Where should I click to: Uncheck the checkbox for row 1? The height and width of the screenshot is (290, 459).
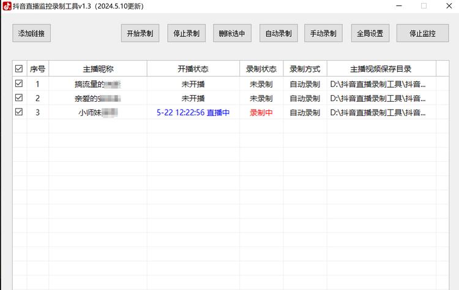pyautogui.click(x=19, y=83)
